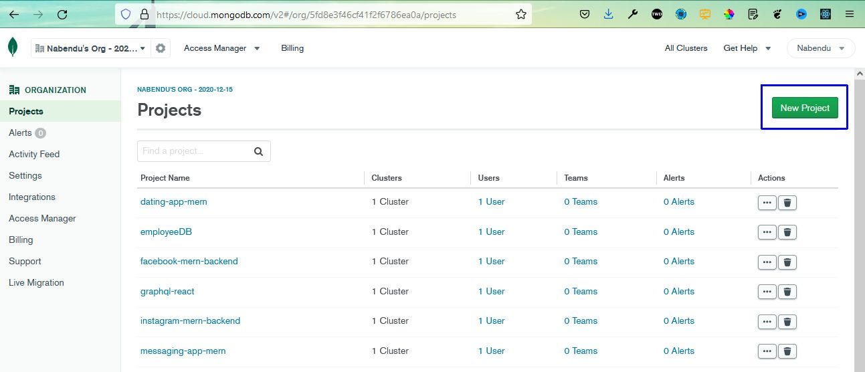Click the React DevTools extension icon
The height and width of the screenshot is (372, 865).
pyautogui.click(x=826, y=14)
